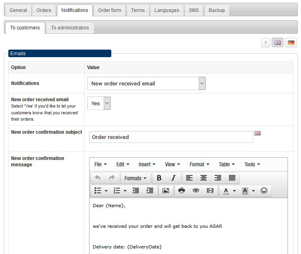
Task: Select the To customers sub-tab
Action: point(25,28)
